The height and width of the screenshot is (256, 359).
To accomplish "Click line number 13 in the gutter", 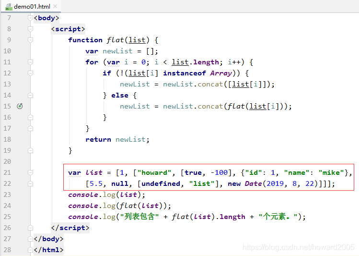I will tap(7, 84).
